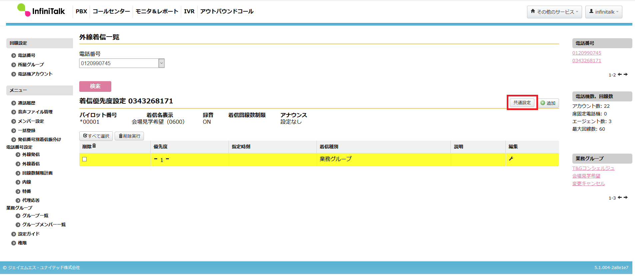Image resolution: width=635 pixels, height=276 pixels.
Task: Click the すべて選択 toggle button
Action: tap(96, 136)
